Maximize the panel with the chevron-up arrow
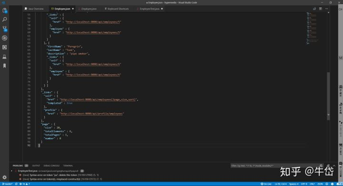The width and height of the screenshot is (343, 186). click(334, 166)
